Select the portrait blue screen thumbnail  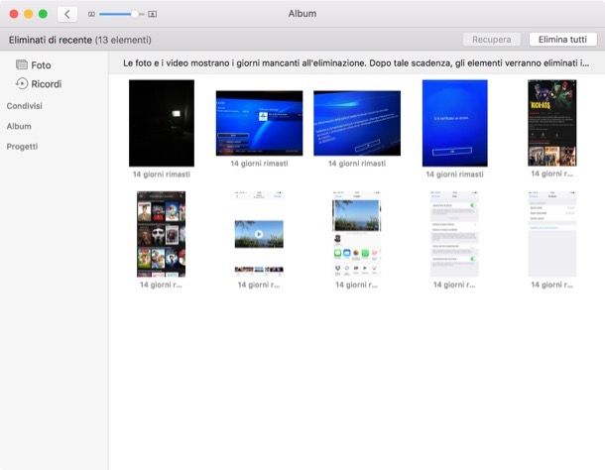point(455,123)
